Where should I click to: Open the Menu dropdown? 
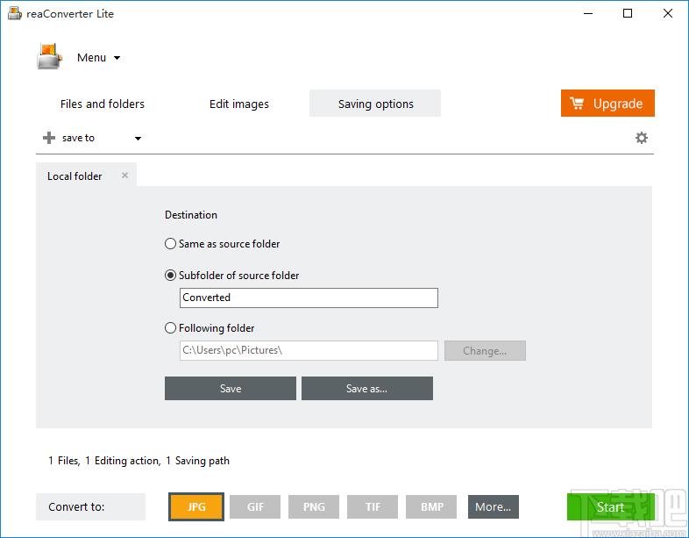(98, 58)
